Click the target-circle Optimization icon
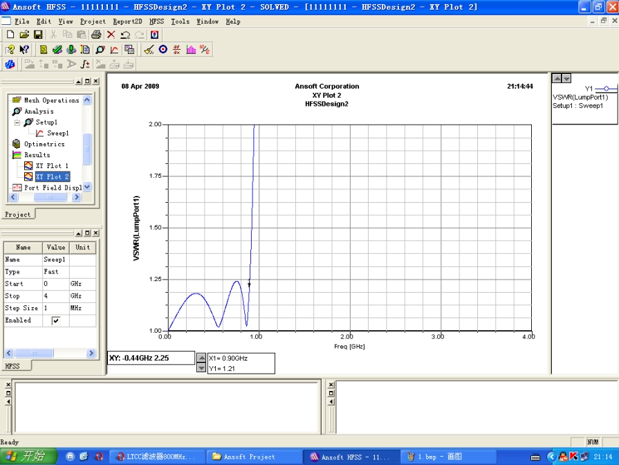This screenshot has width=619, height=465. 163,49
